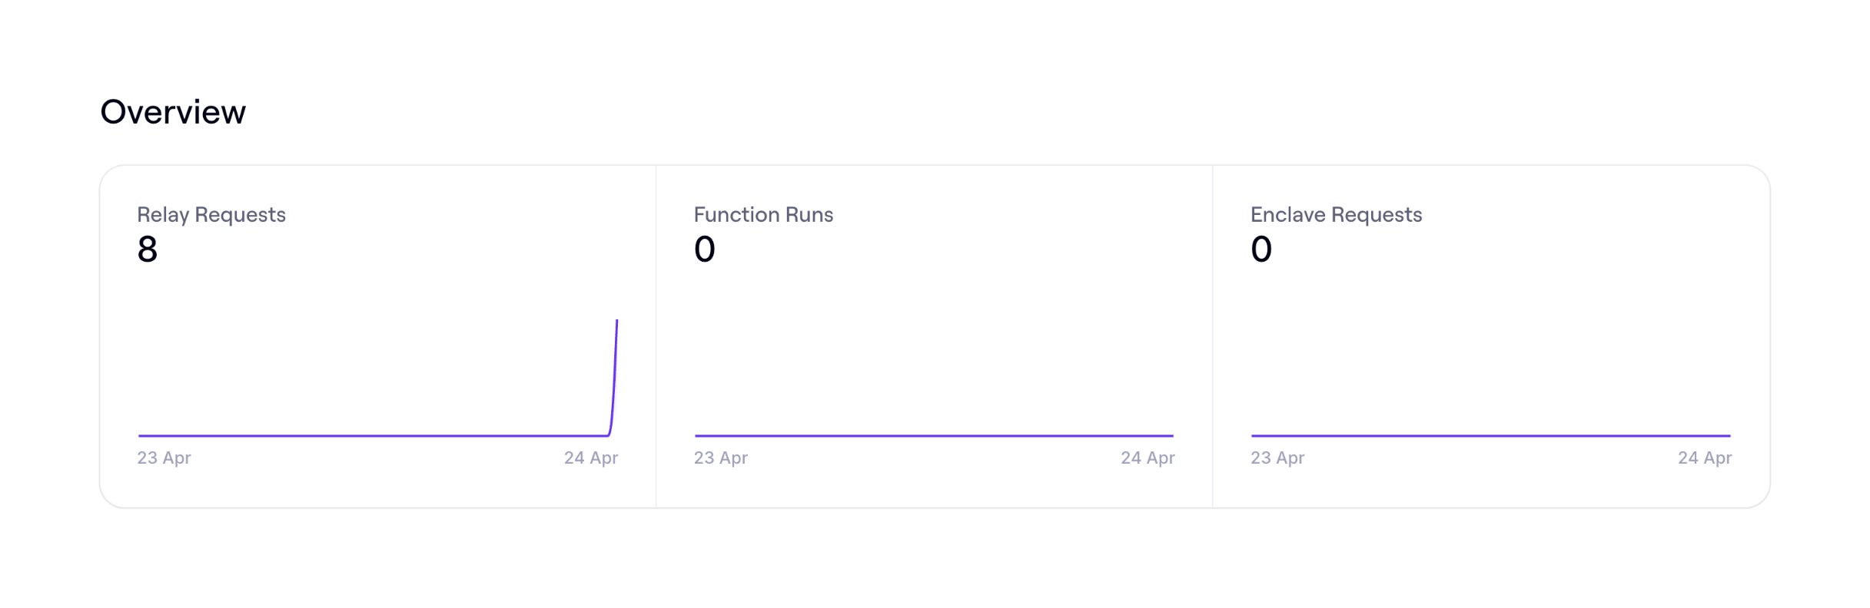Open the Function Runs metric label

tap(763, 215)
